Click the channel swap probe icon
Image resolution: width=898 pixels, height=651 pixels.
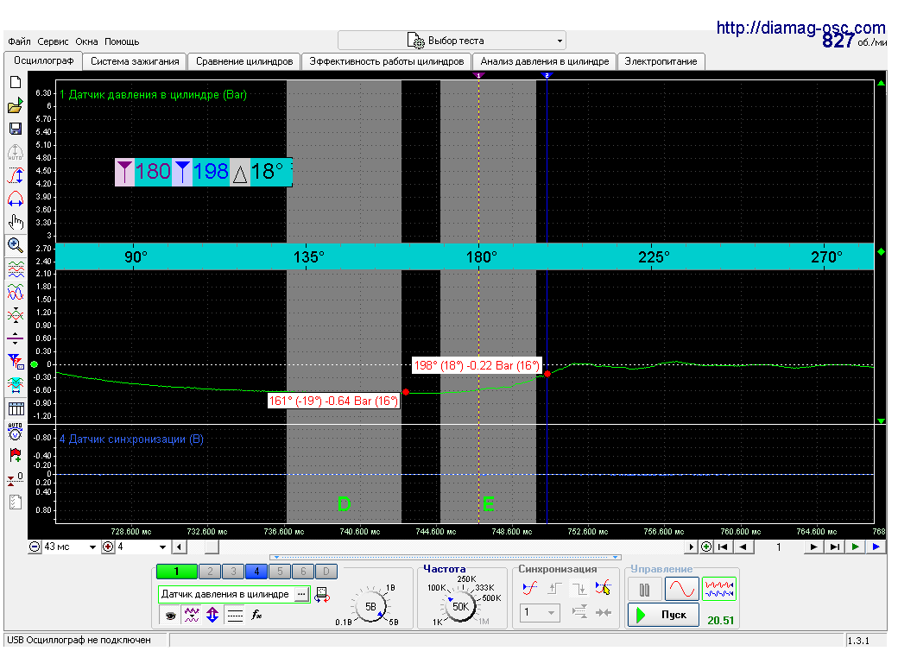tap(322, 595)
